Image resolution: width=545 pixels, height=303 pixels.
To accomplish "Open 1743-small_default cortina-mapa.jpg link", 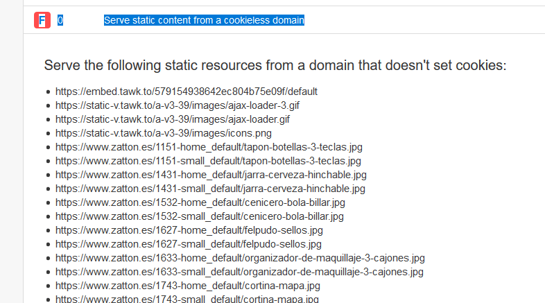I will coord(187,299).
